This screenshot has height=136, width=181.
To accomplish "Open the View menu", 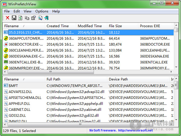I will pyautogui.click(x=27, y=11).
